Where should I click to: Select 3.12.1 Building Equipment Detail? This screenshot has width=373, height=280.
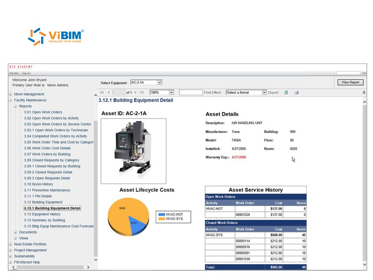(x=52, y=208)
